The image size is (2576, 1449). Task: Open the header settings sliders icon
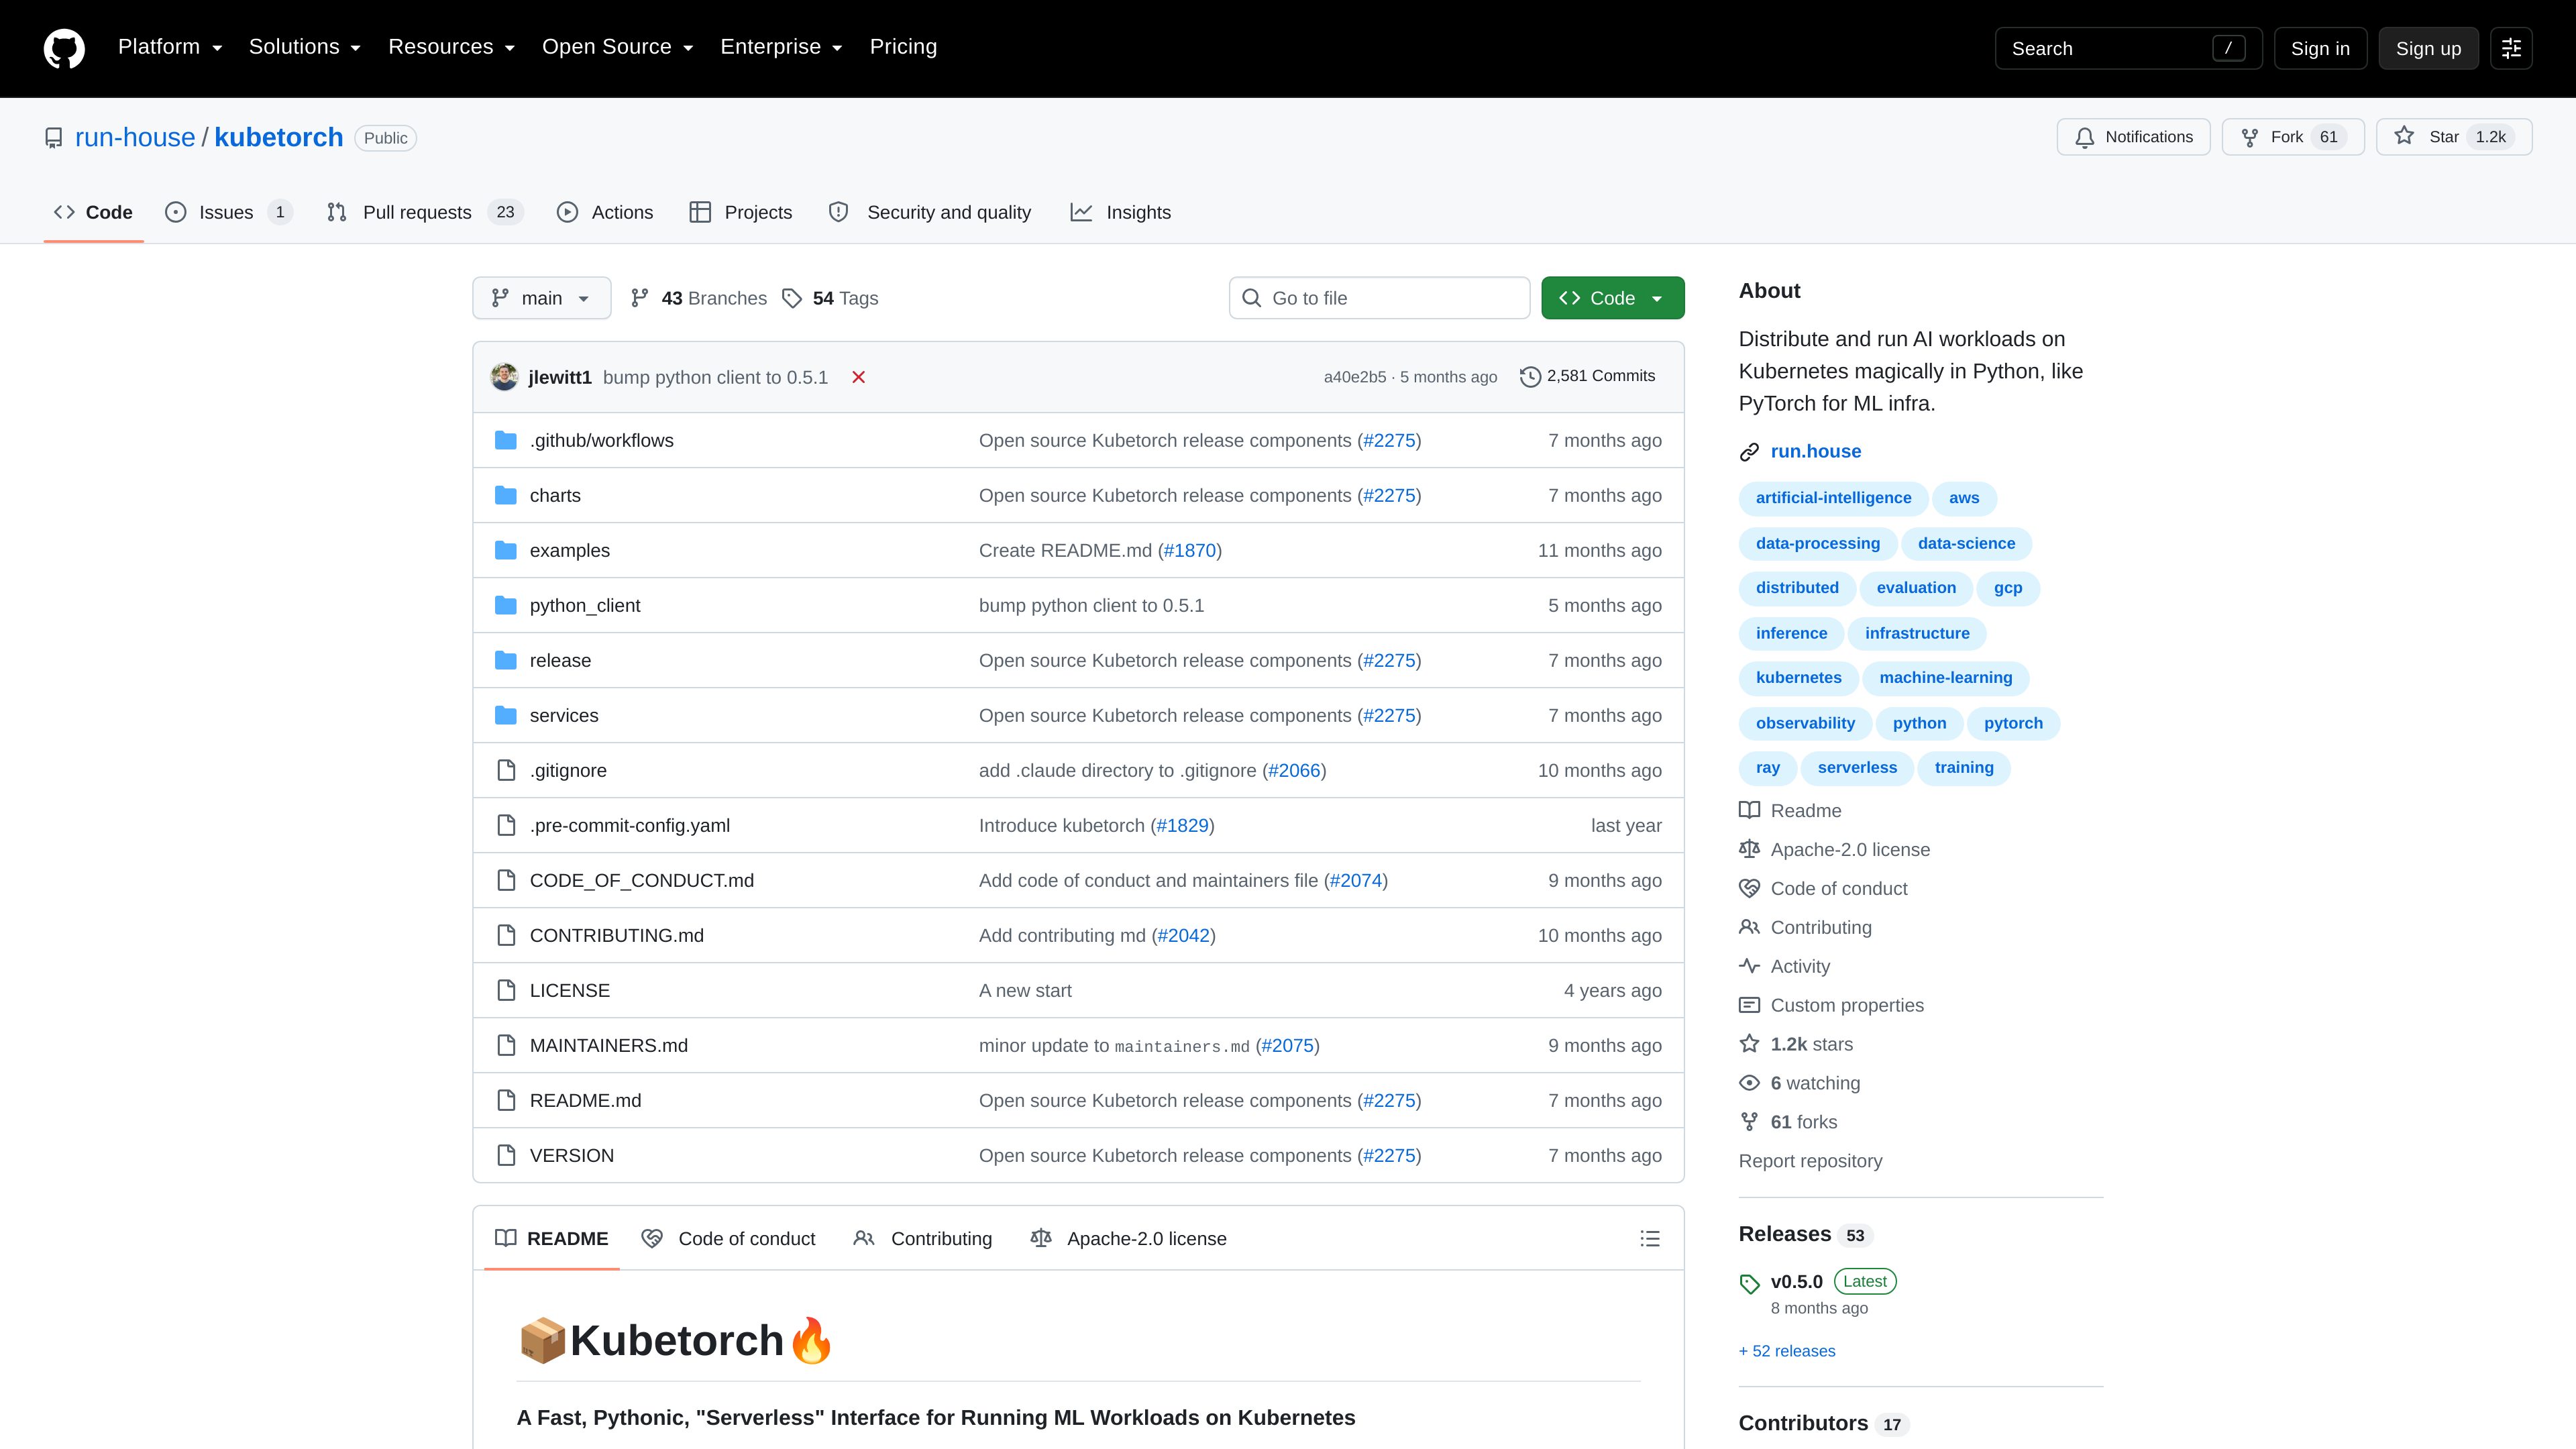[x=2511, y=48]
